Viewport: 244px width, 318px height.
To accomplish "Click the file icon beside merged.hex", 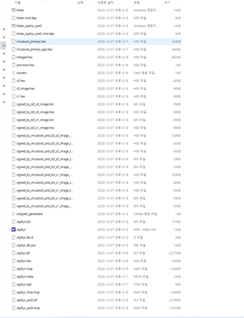I will [13, 57].
